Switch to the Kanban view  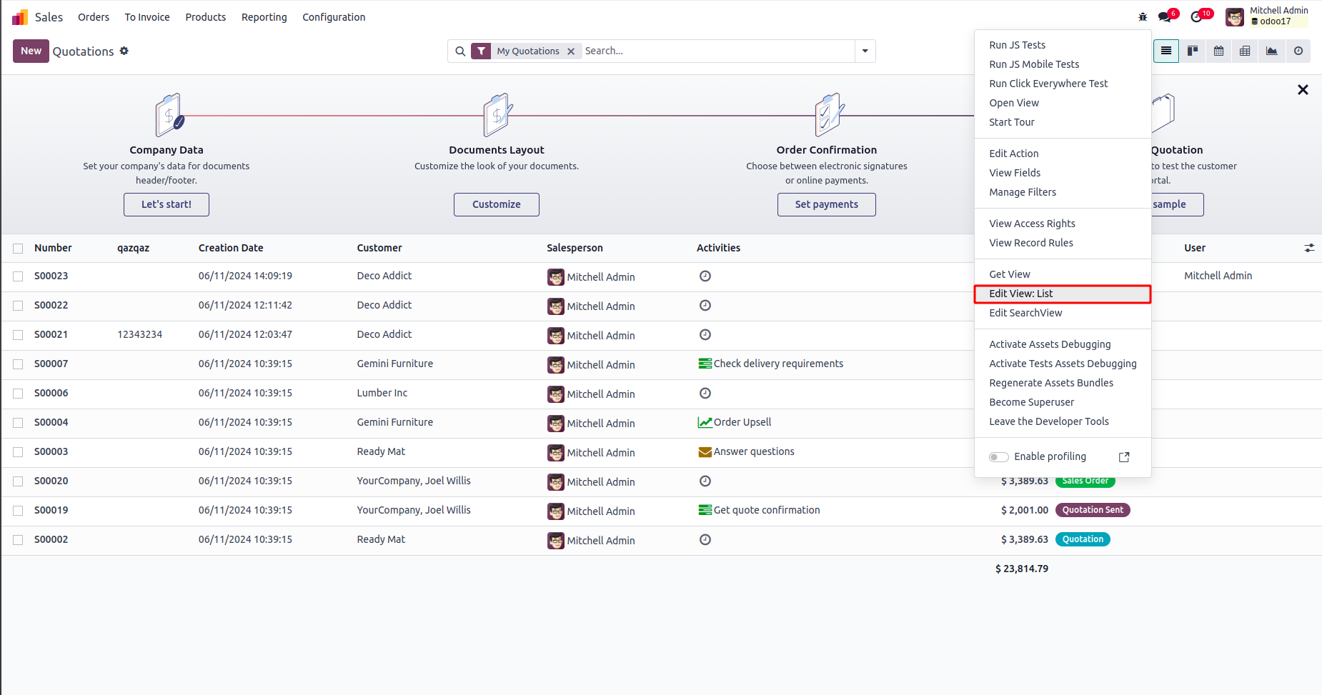[x=1193, y=51]
